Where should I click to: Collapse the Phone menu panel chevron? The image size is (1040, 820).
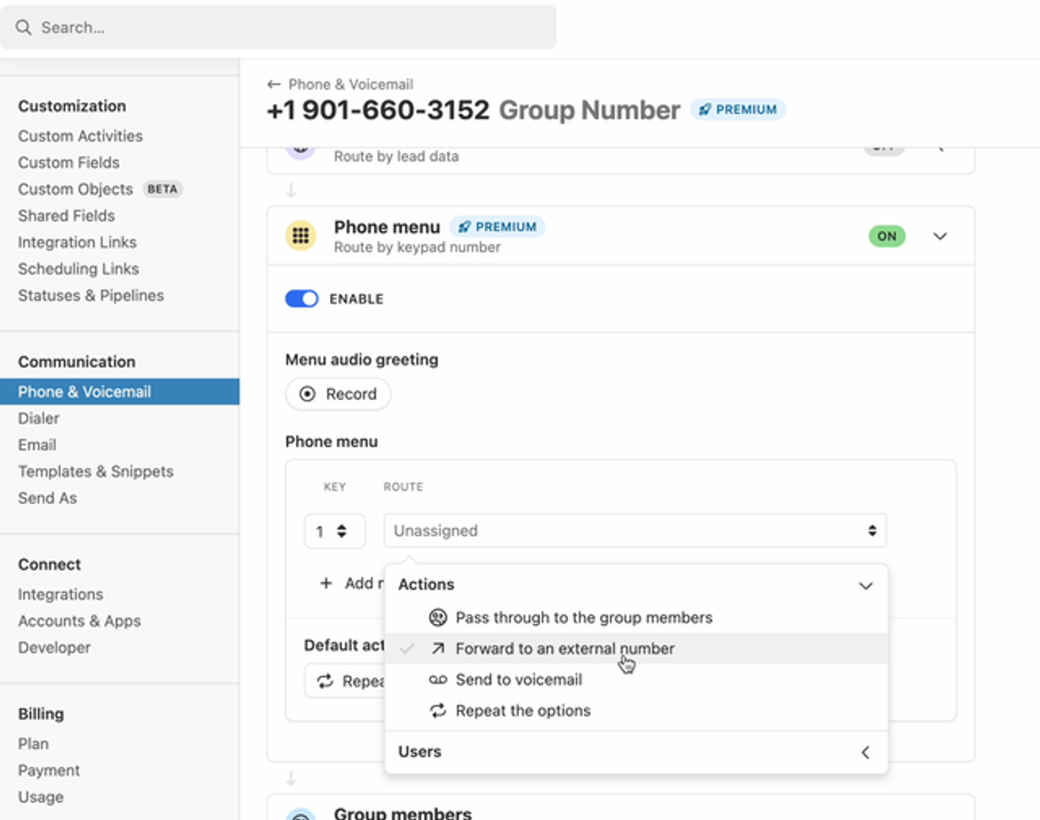click(x=939, y=236)
